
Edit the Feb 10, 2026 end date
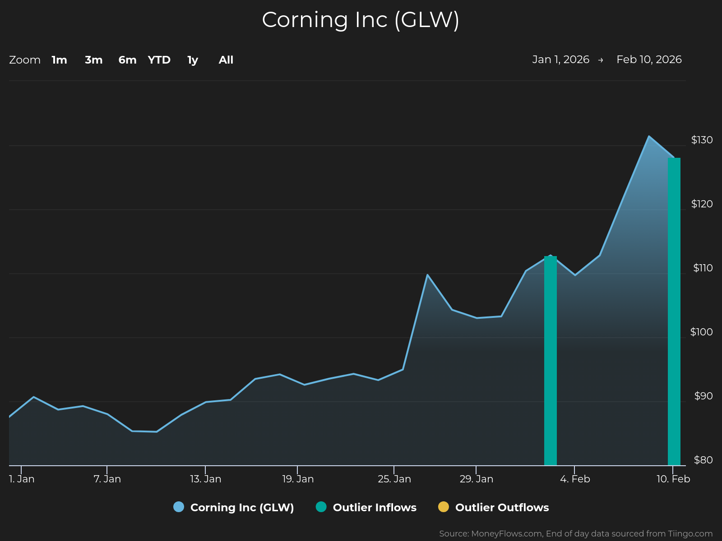click(649, 60)
